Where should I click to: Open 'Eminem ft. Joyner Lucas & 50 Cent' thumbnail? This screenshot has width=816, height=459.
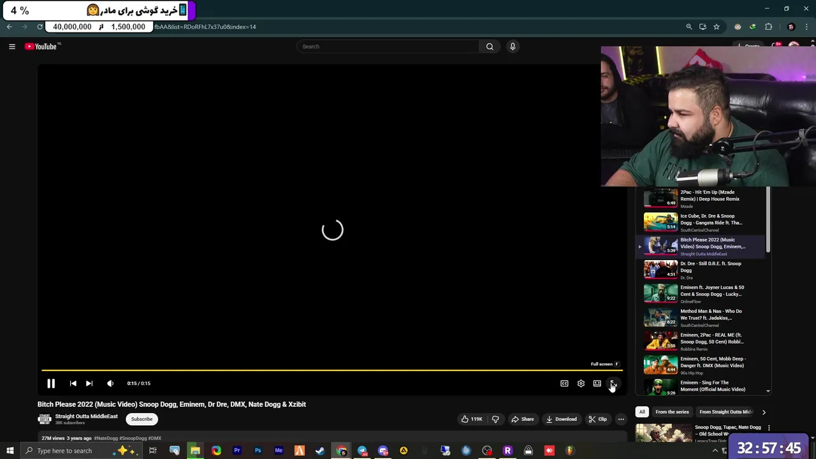pyautogui.click(x=660, y=293)
